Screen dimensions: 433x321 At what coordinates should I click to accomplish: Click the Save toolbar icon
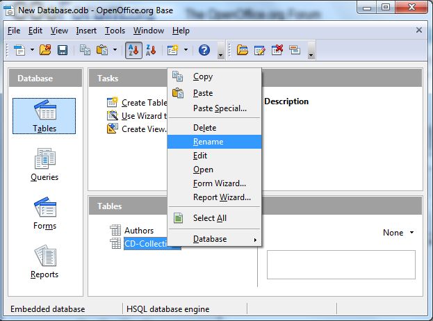tap(63, 50)
